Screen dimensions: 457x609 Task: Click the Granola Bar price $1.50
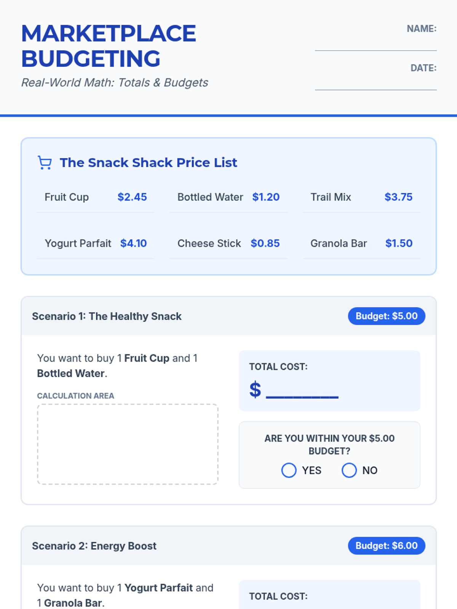point(399,244)
